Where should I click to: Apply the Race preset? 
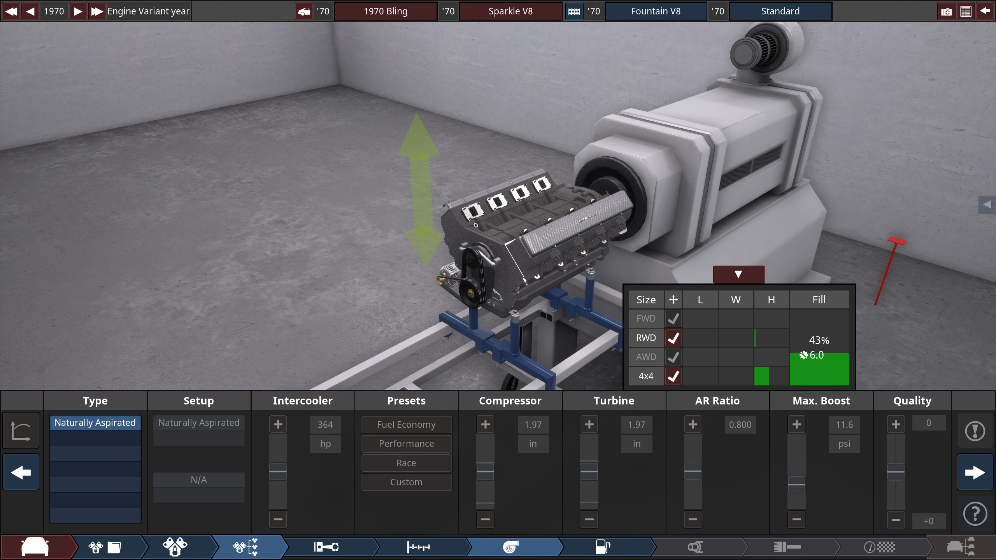pos(406,463)
